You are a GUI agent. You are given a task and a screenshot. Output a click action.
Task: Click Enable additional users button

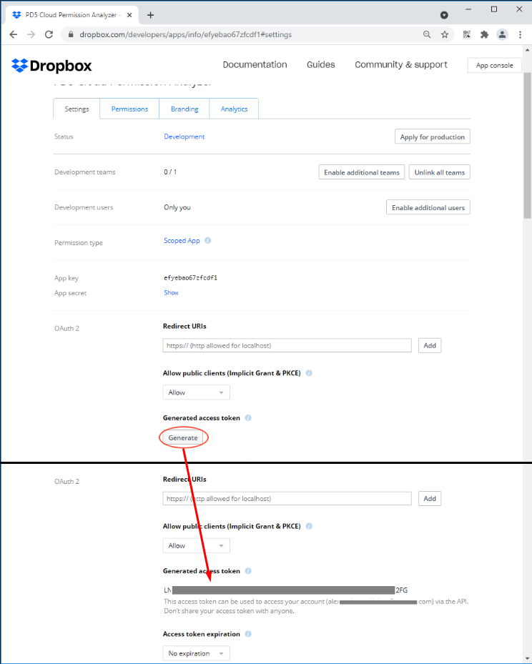click(428, 207)
